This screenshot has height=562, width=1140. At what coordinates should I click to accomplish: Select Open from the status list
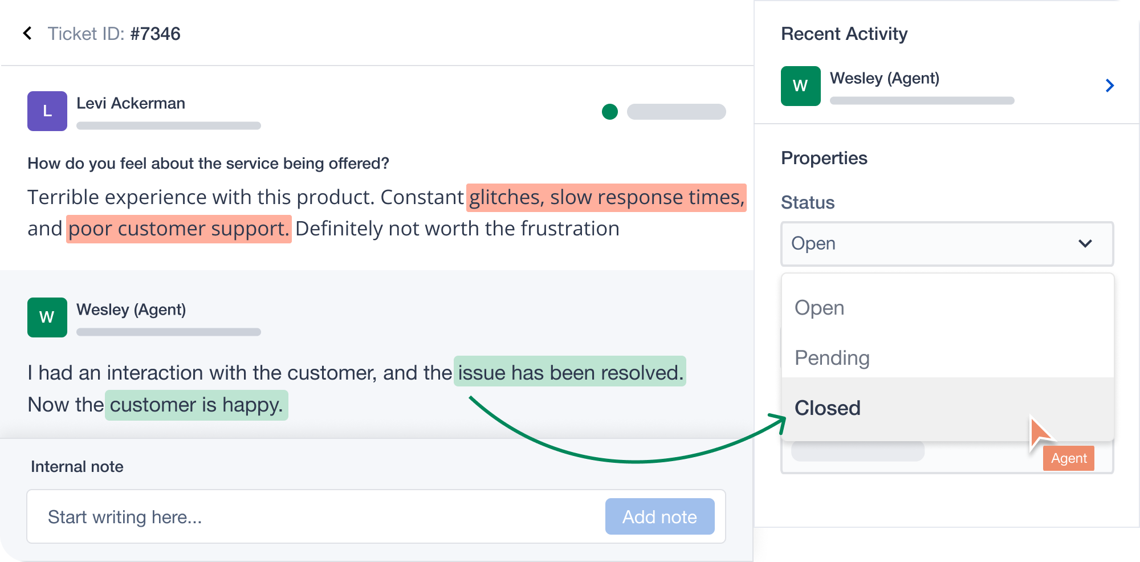click(x=947, y=308)
